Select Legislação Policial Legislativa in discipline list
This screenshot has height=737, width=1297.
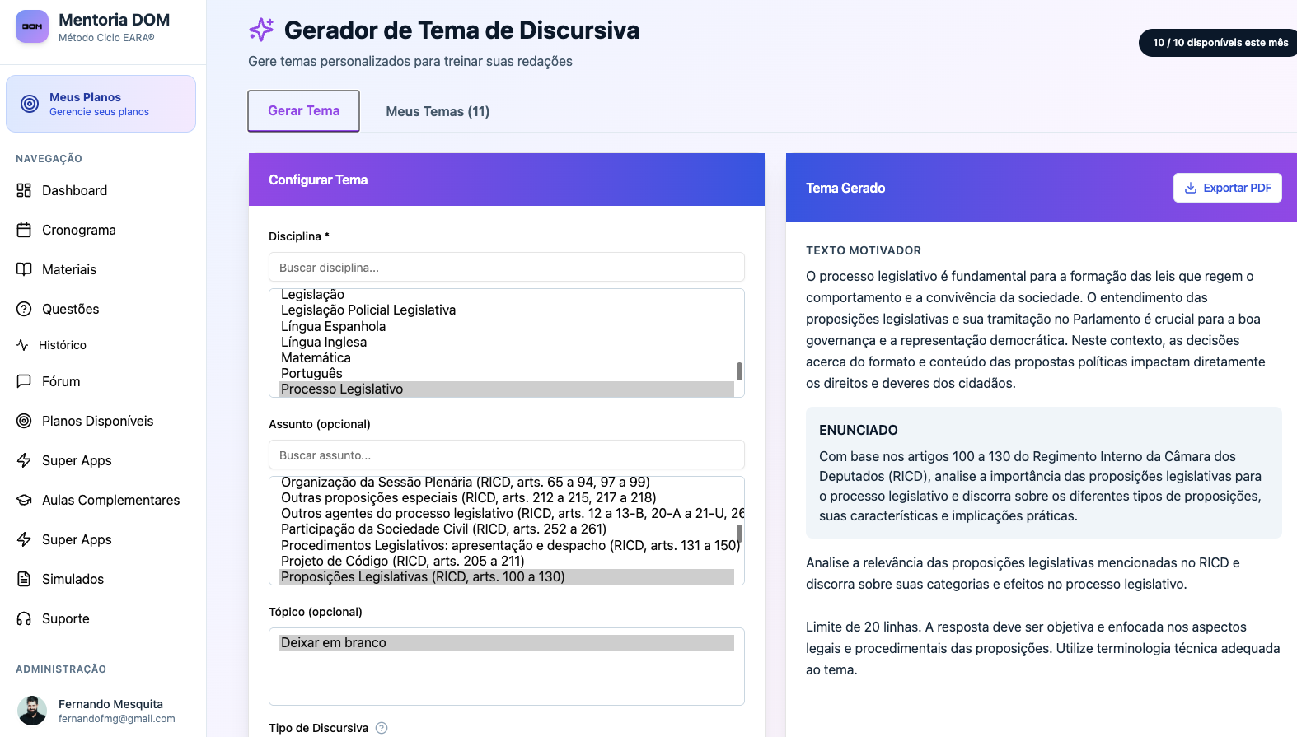[x=507, y=310]
